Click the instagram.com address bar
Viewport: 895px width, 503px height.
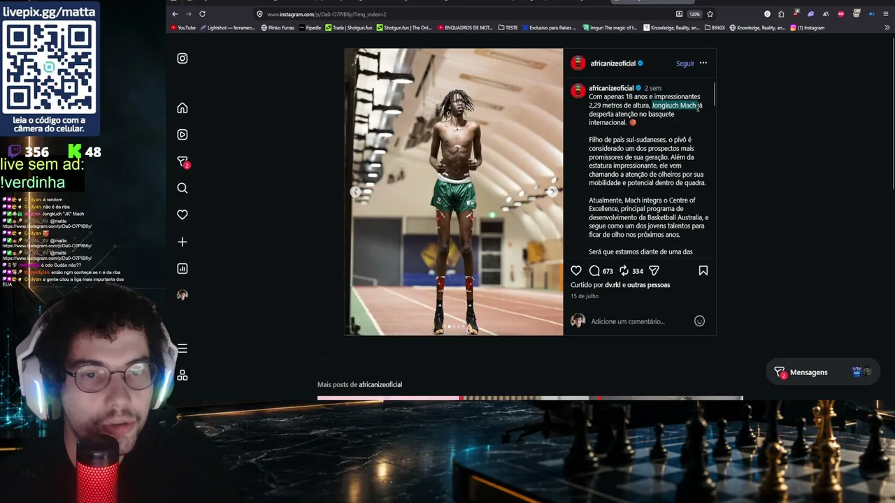461,14
